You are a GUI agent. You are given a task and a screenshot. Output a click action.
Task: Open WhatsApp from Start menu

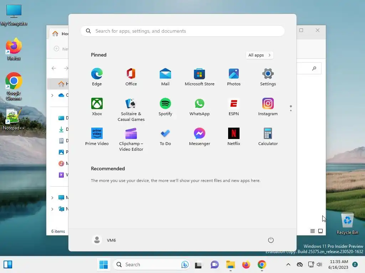coord(200,107)
